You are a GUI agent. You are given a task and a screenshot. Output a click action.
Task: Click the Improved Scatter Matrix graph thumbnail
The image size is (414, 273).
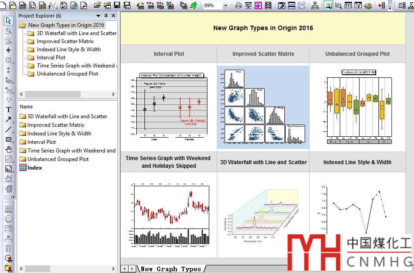(263, 107)
